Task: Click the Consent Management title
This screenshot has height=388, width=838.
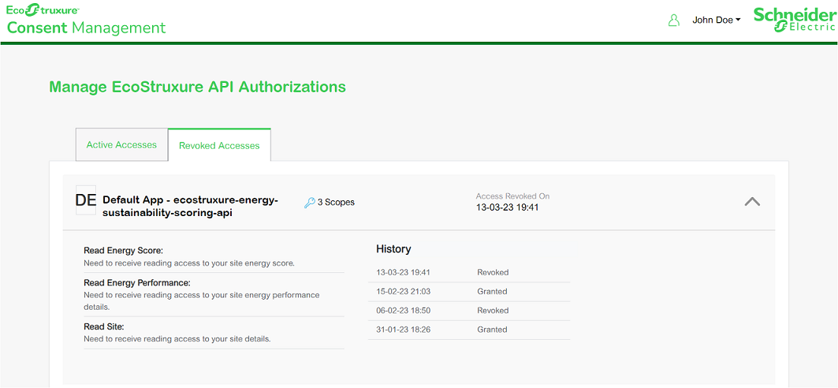Action: (86, 28)
